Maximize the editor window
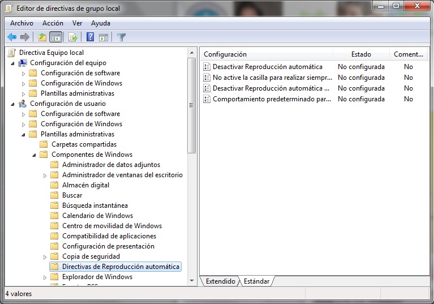Viewport: 434px width, 304px height. tap(396, 6)
